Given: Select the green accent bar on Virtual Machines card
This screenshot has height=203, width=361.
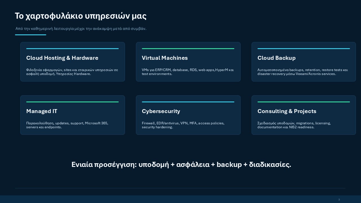Looking at the screenshot, I should (188, 48).
